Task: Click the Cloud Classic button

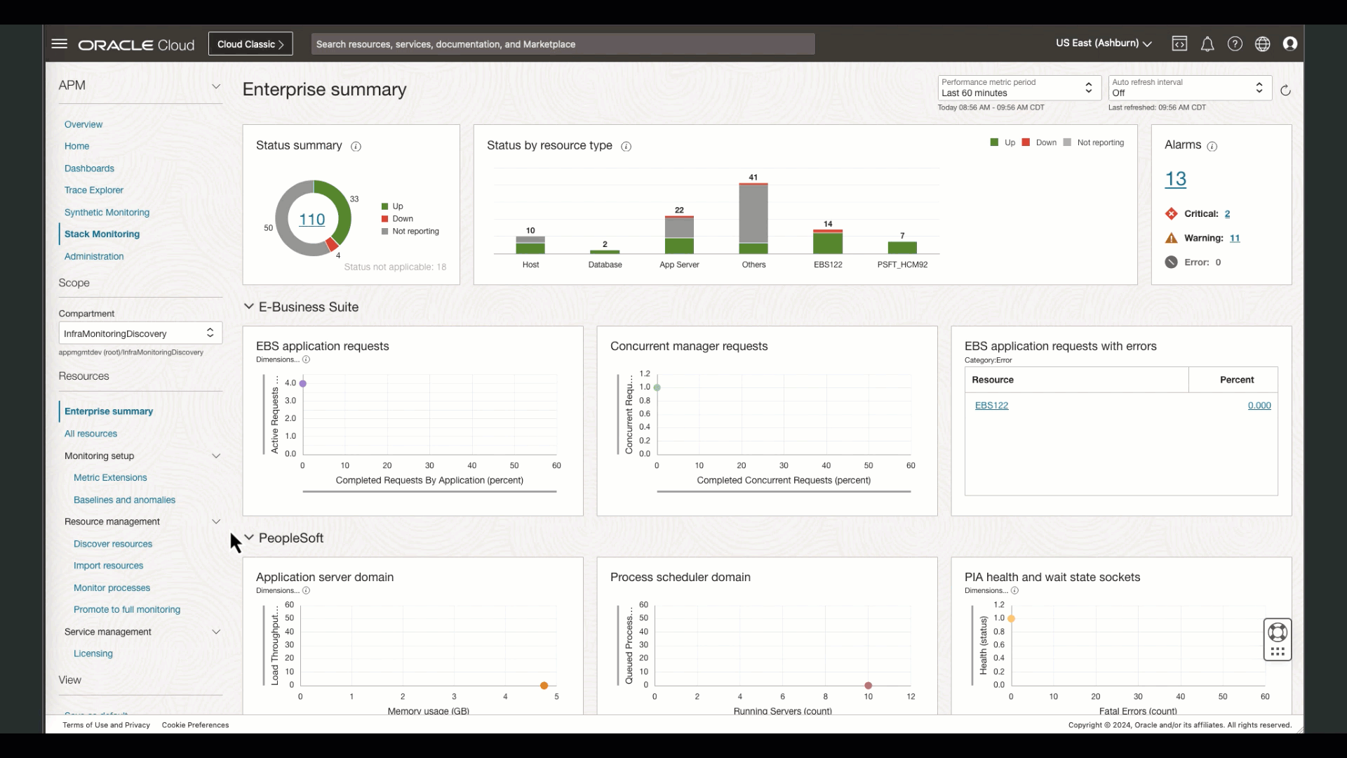Action: point(250,44)
